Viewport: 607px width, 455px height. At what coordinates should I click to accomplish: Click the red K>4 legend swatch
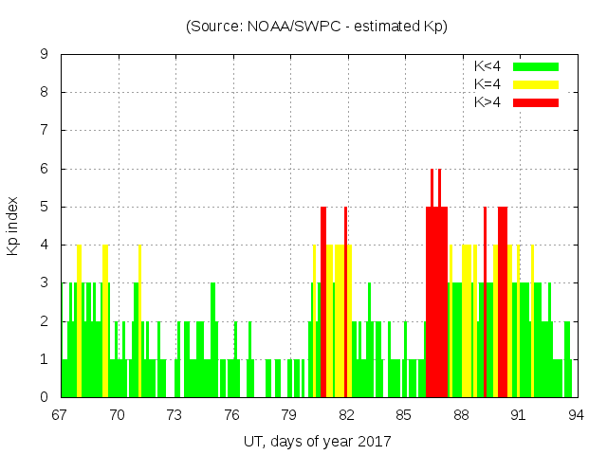536,101
